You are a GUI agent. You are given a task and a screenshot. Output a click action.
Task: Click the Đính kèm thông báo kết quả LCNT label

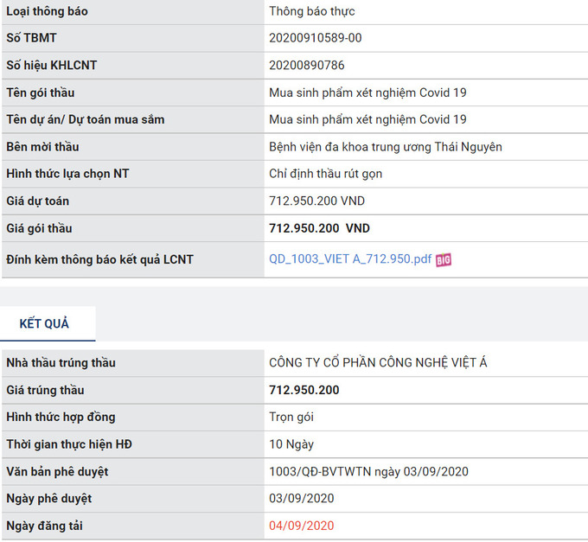(99, 259)
